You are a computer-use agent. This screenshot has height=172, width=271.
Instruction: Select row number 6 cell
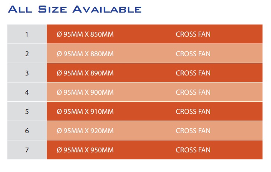click(27, 131)
